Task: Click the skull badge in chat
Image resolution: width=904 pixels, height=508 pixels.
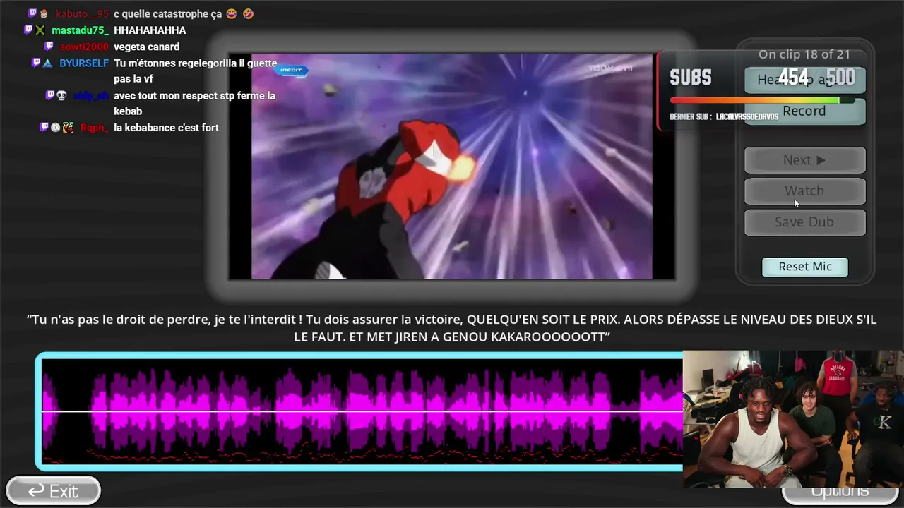Action: pos(61,95)
